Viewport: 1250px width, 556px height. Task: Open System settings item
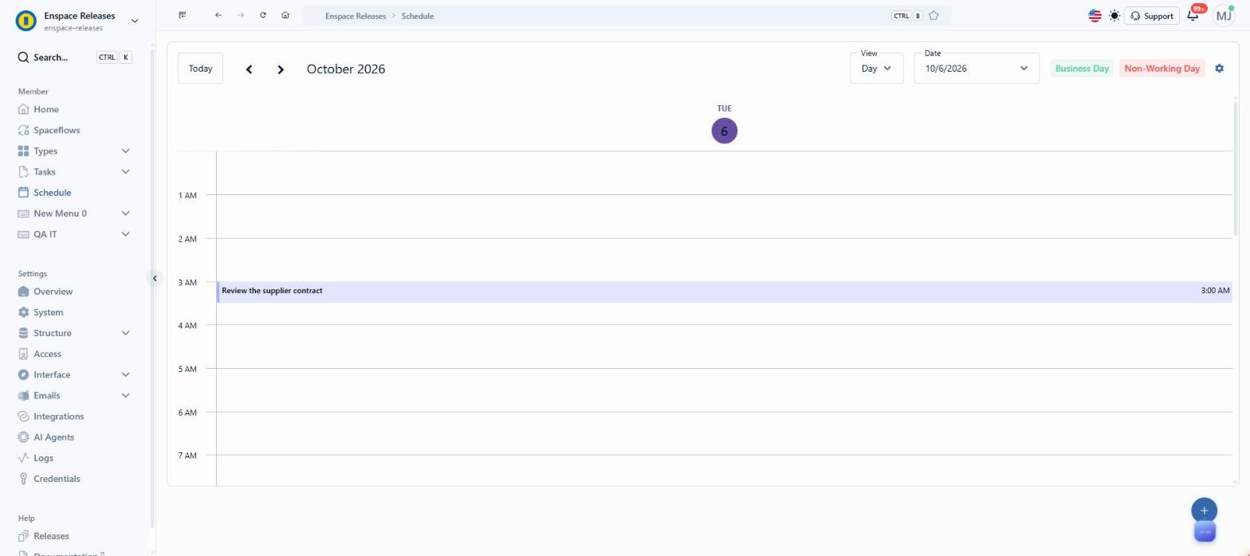tap(48, 312)
